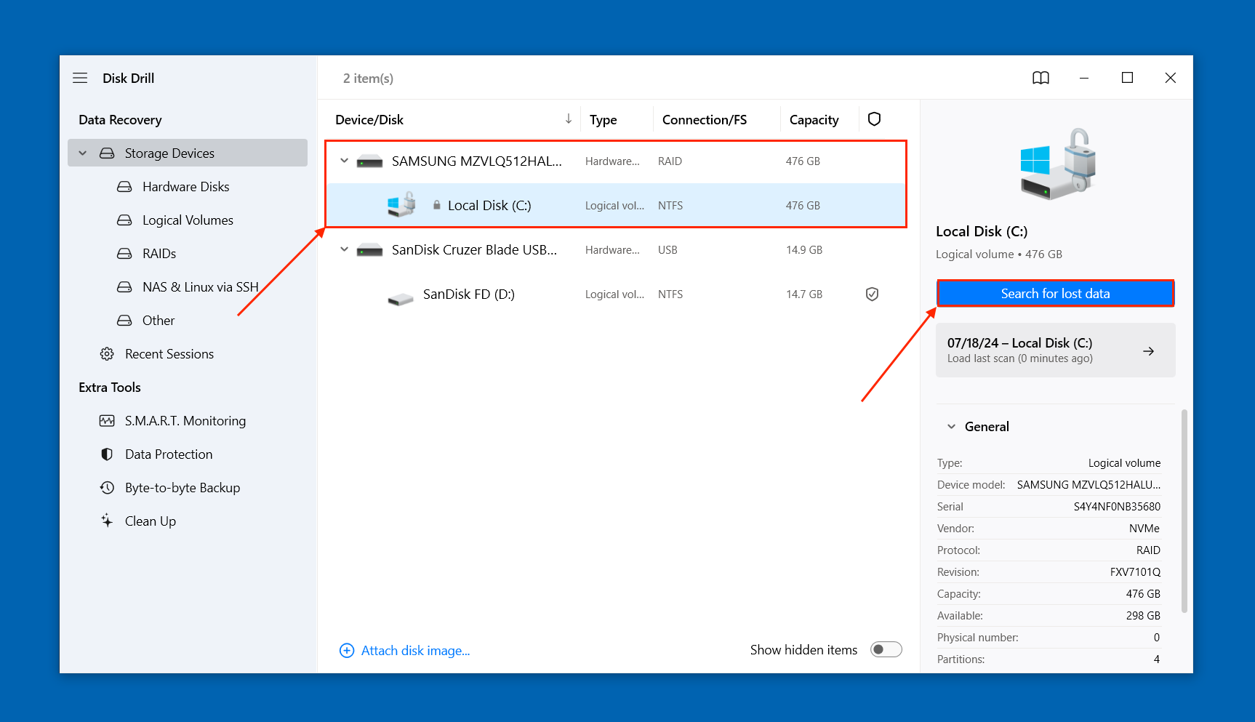Click the serial value S4Y4NF0NB35680
Viewport: 1255px width, 722px height.
click(1117, 507)
